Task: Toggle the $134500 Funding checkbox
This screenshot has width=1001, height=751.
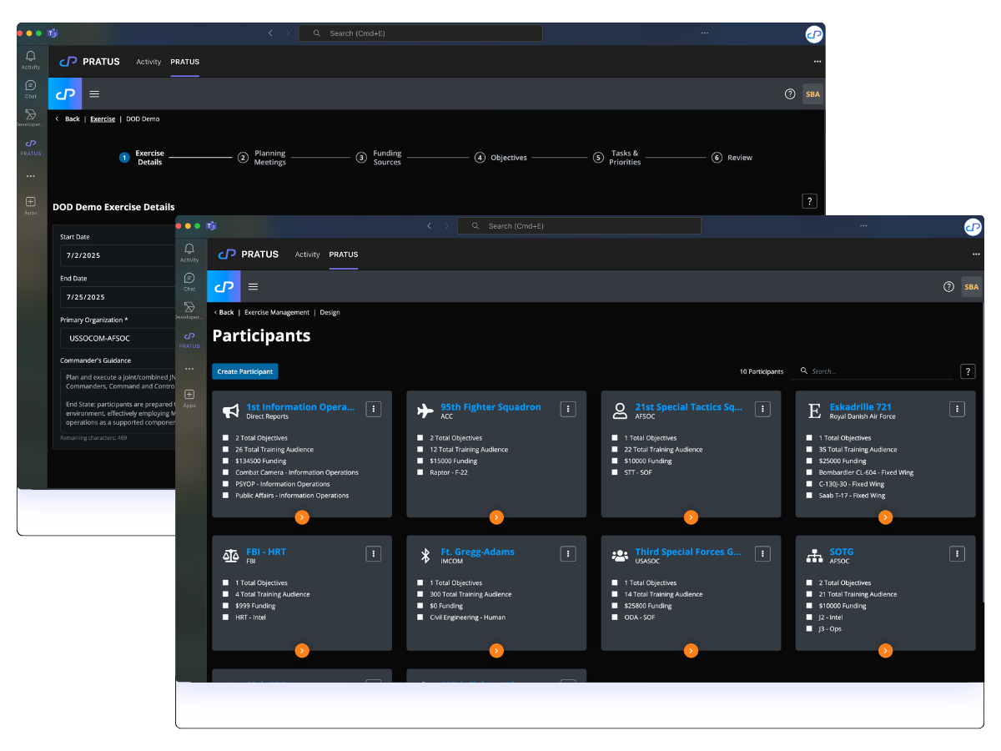Action: click(226, 461)
